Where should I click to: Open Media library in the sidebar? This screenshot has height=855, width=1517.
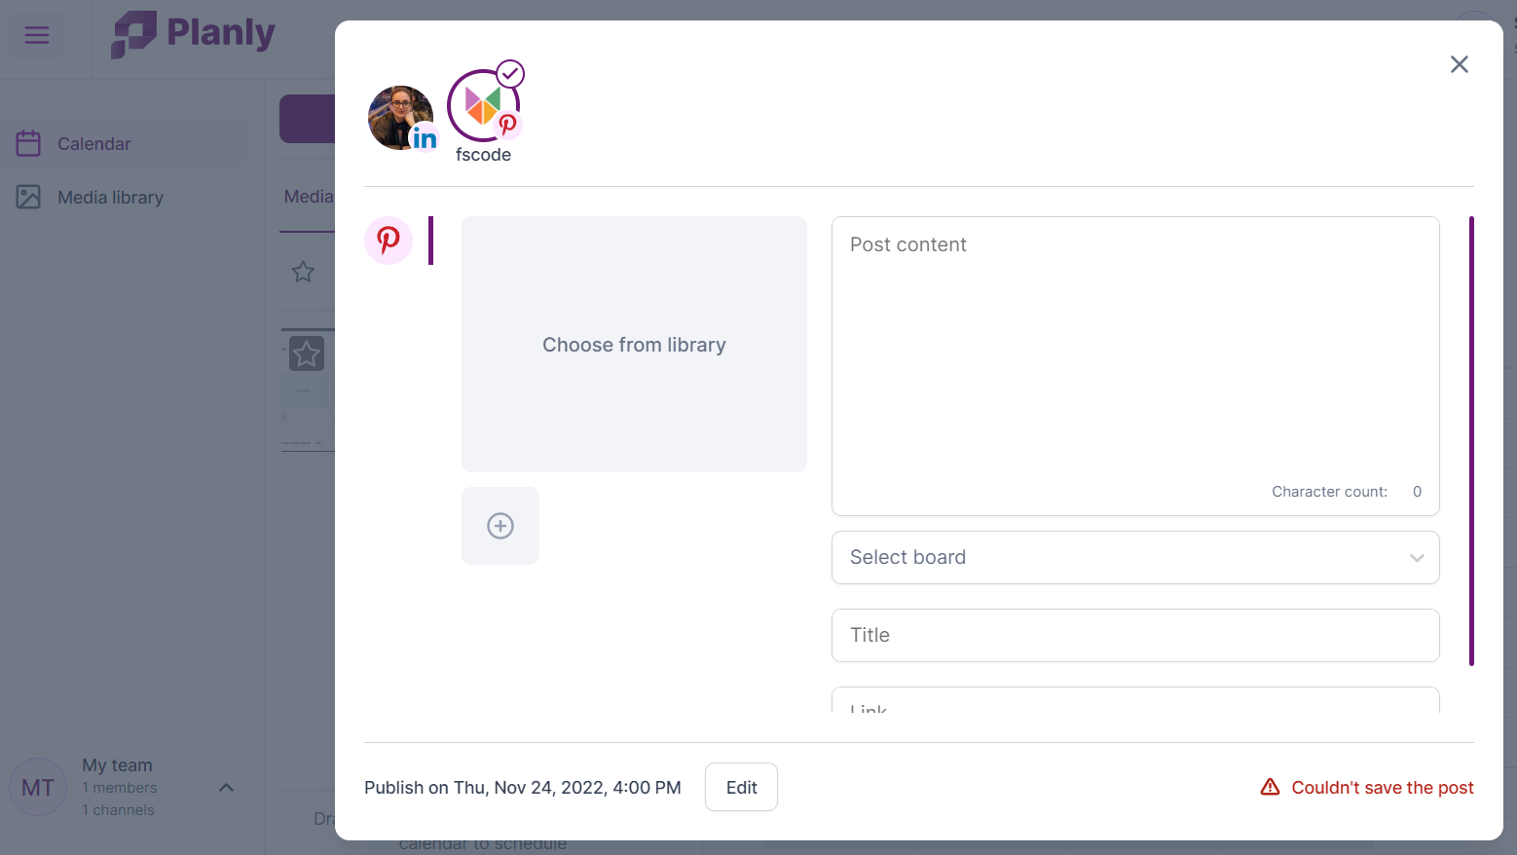pyautogui.click(x=125, y=197)
